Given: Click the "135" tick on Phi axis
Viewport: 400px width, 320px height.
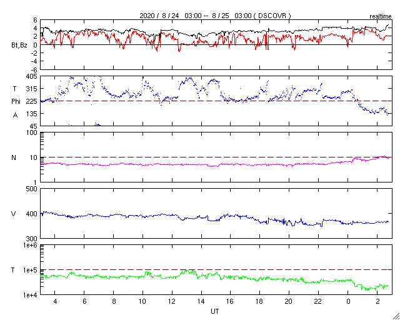Looking at the screenshot, I should point(30,114).
